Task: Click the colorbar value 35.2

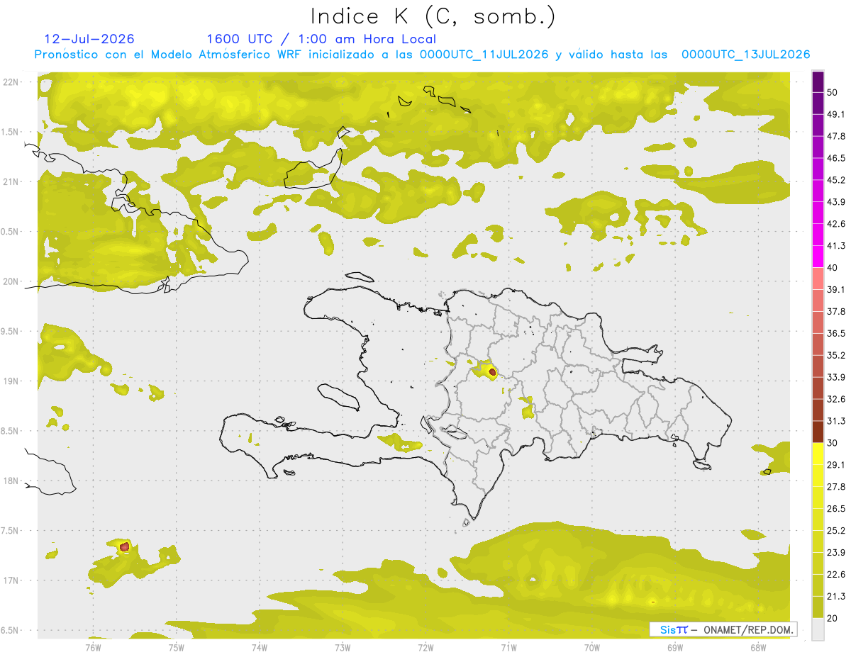Action: 836,355
